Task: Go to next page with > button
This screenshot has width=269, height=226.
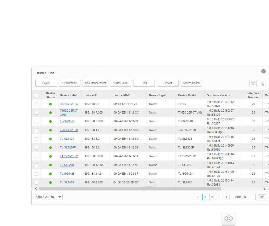Action: [x=227, y=197]
